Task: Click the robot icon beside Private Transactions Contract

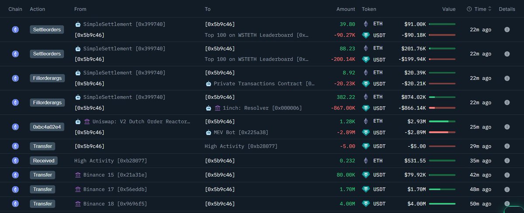Action: pyautogui.click(x=208, y=83)
